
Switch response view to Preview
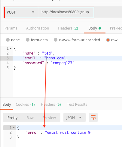49,117
